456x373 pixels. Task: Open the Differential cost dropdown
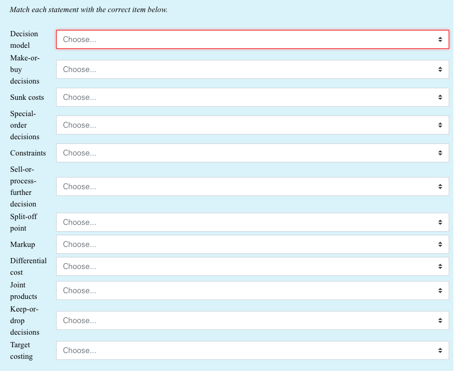[x=253, y=266]
